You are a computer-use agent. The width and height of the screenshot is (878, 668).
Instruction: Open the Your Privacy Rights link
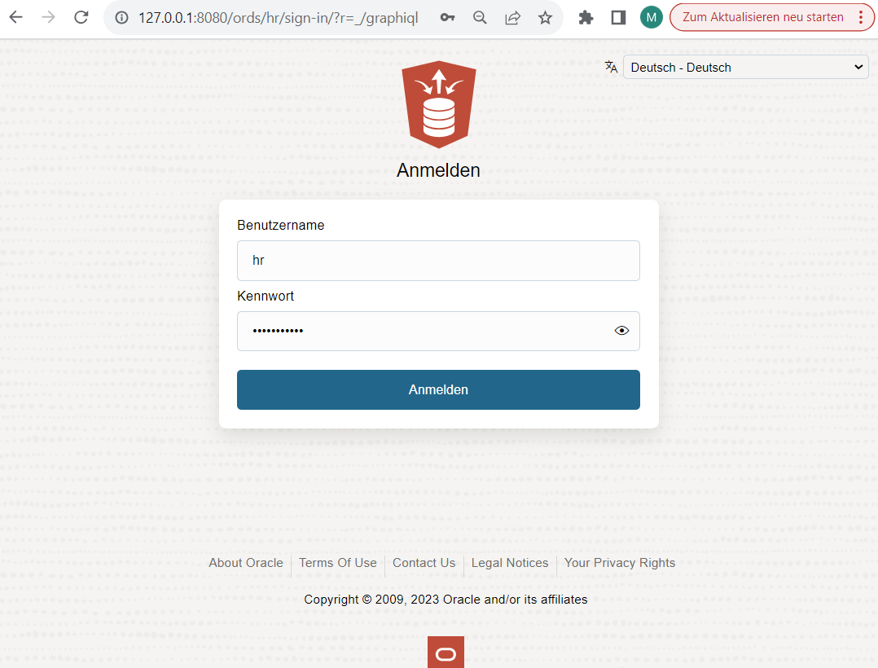click(619, 563)
